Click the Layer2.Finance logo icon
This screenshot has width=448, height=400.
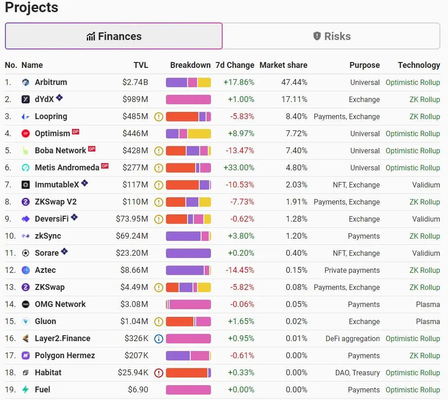[x=26, y=338]
